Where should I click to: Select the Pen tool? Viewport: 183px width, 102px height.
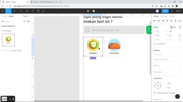27,11
